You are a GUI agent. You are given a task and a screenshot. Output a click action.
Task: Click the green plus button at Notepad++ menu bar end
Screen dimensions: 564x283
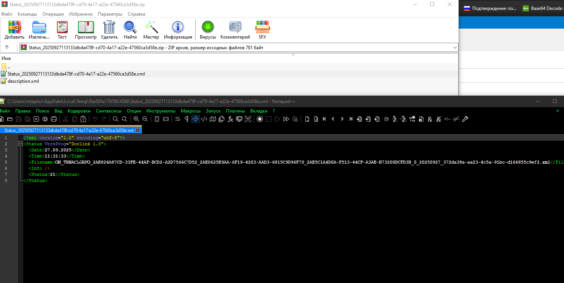coord(558,111)
